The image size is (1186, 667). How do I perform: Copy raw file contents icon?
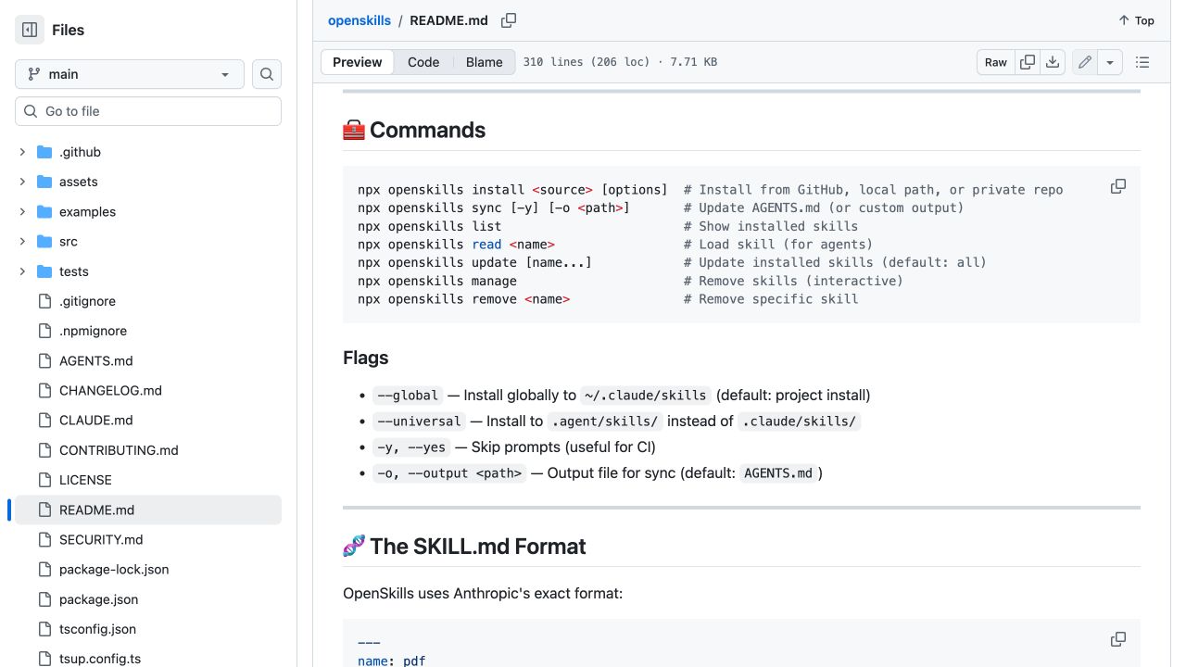1028,62
